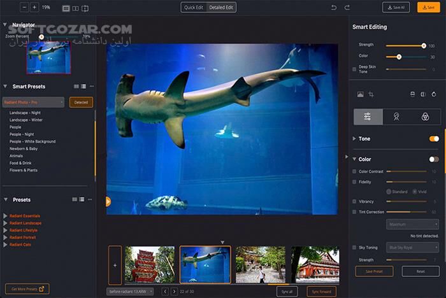Open the portrait tools tab
The height and width of the screenshot is (298, 446).
pos(396,117)
